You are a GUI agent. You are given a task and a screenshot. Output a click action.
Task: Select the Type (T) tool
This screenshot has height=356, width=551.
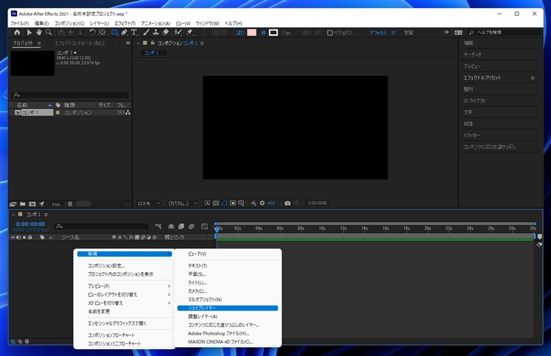pos(134,32)
